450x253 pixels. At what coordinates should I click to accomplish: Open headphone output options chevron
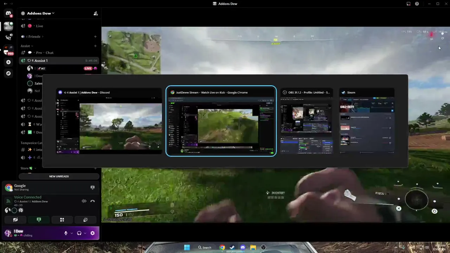[85, 233]
